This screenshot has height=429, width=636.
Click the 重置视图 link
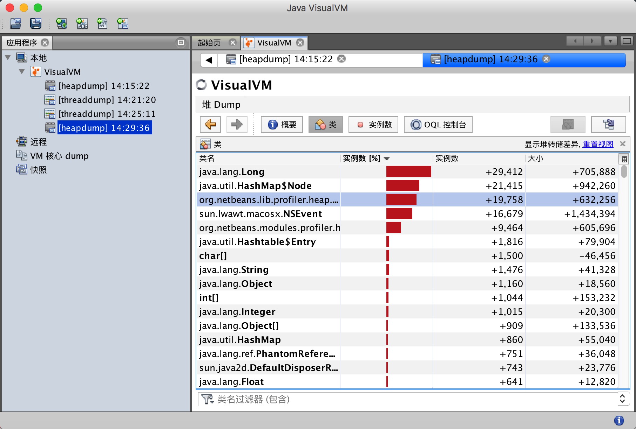(x=598, y=144)
